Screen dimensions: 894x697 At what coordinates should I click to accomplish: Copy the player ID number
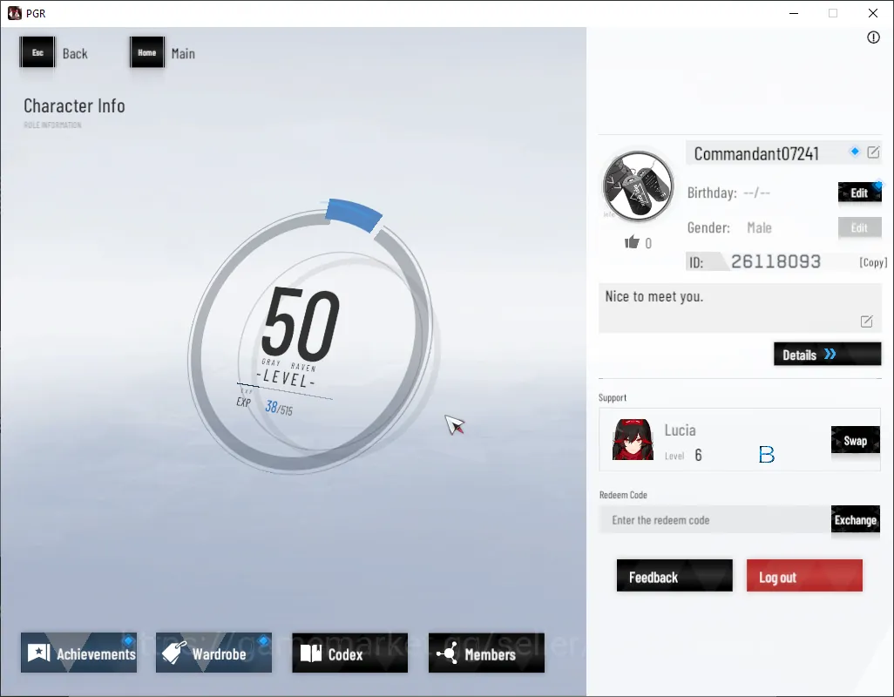pos(873,262)
